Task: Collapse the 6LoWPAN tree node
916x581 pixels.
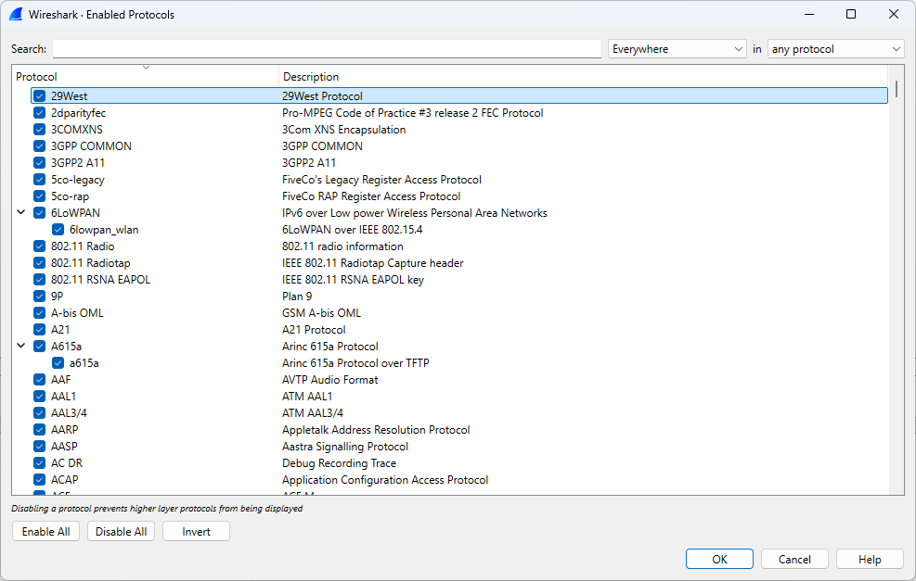Action: tap(21, 212)
